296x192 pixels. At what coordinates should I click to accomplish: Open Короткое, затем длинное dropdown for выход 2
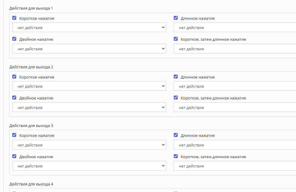(x=235, y=107)
